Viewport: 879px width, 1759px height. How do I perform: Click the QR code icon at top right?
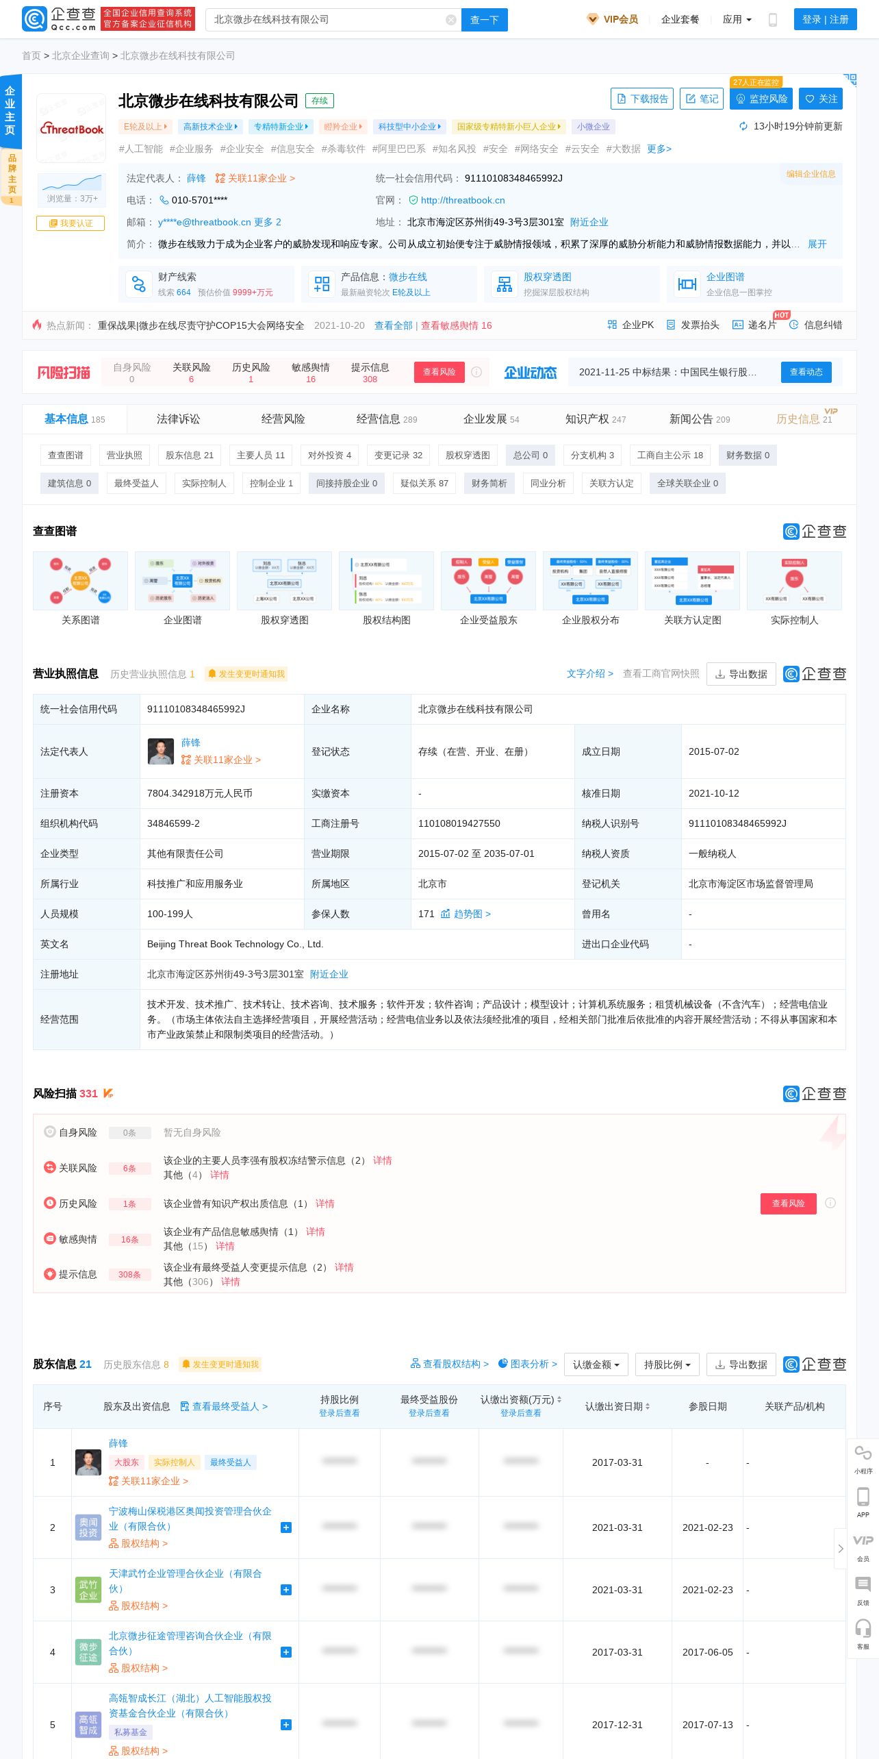(850, 79)
